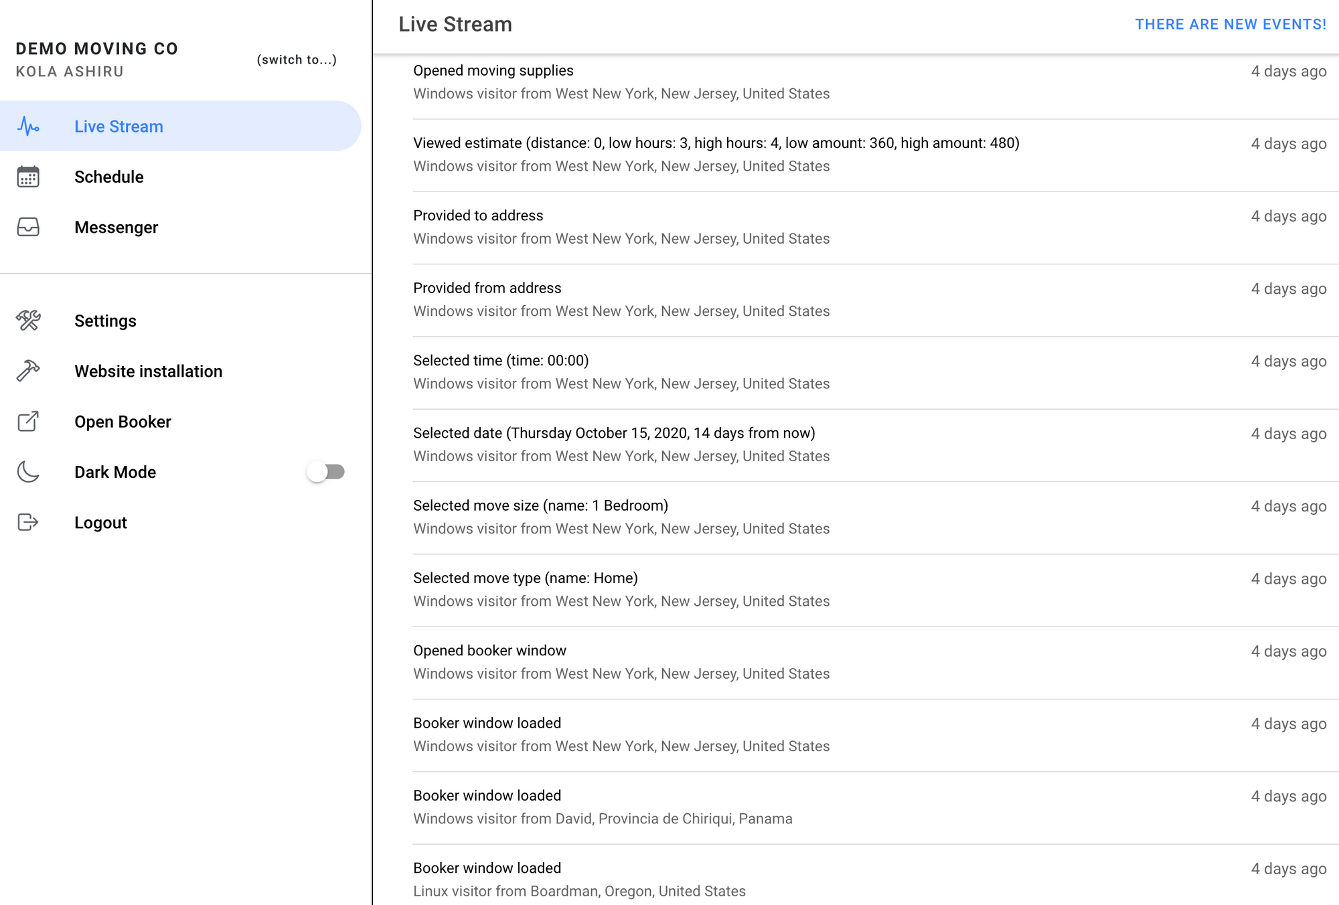Enable the Dark Mode toggle switch
This screenshot has height=905, width=1339.
coord(326,472)
